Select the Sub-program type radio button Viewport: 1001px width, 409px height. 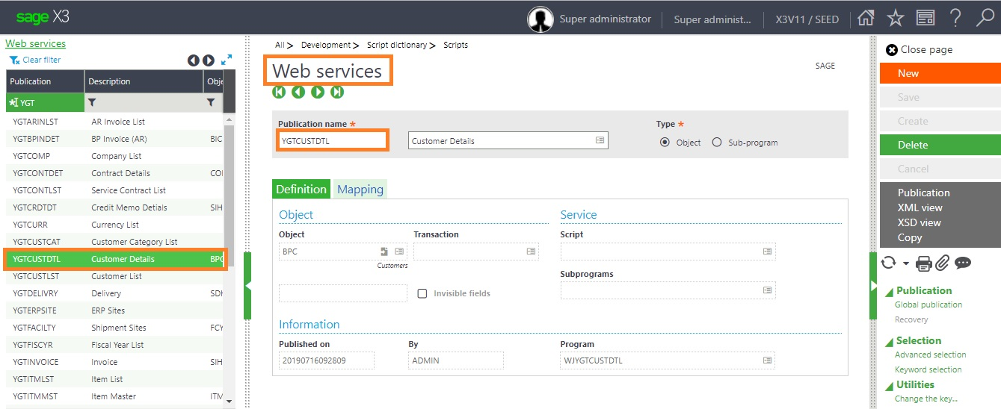(717, 143)
